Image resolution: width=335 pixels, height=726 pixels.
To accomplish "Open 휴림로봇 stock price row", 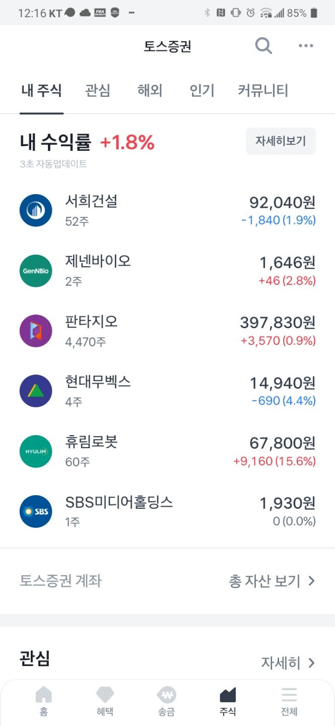I will pos(167,451).
